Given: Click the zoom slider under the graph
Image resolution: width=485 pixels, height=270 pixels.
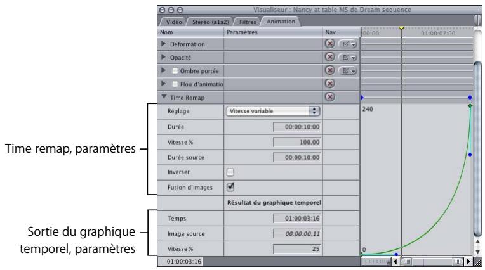Looking at the screenshot, I should [377, 262].
